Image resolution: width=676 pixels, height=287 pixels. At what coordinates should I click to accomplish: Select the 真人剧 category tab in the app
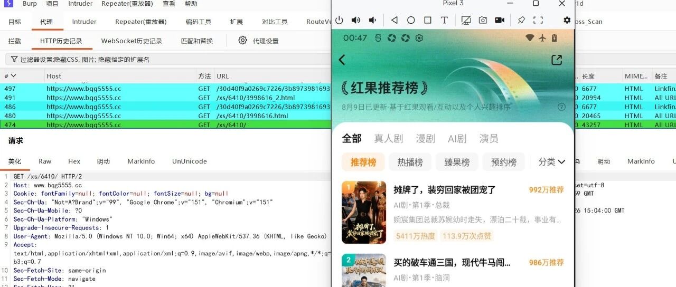point(388,138)
